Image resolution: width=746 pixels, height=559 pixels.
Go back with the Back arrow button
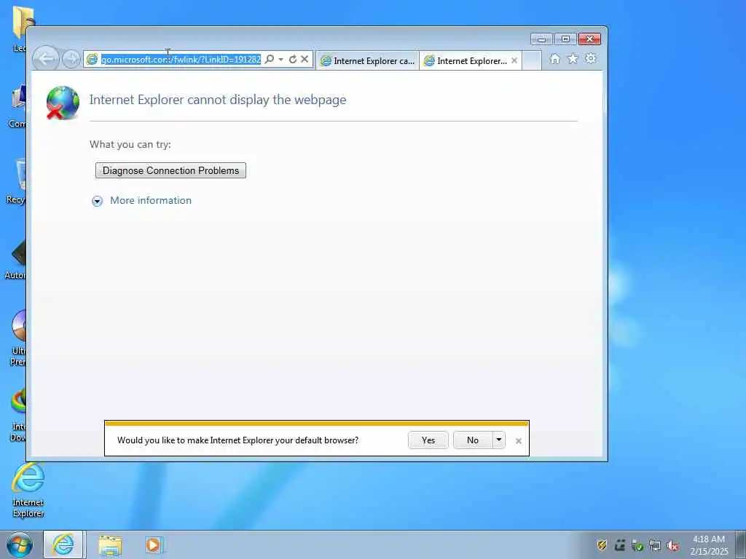pyautogui.click(x=46, y=59)
